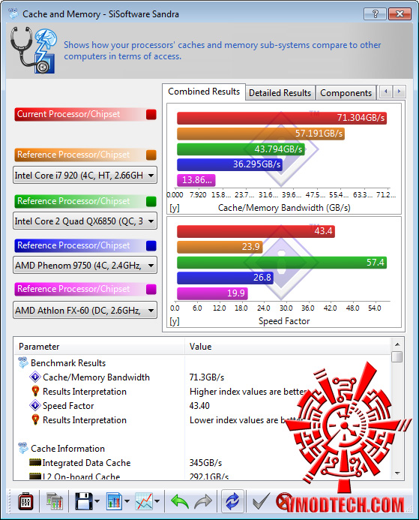Click the 23.9 orange speed factor bar
The height and width of the screenshot is (520, 419).
pos(220,247)
